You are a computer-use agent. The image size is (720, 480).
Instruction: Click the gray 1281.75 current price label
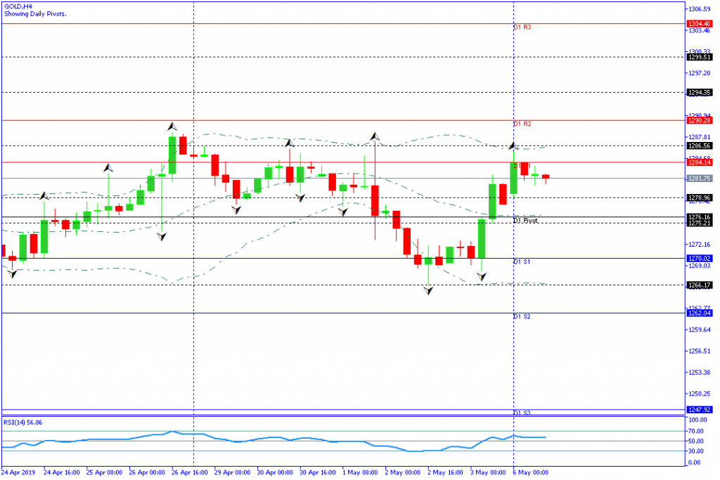click(x=700, y=179)
